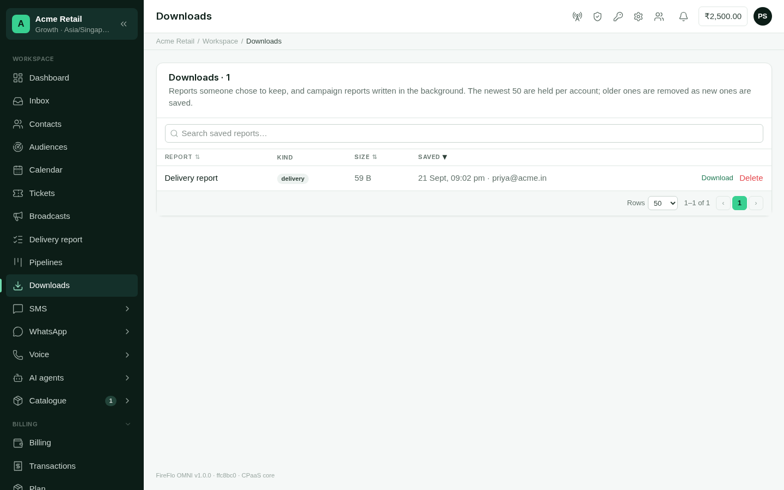Open the broadcast antenna icon in header
The width and height of the screenshot is (784, 490).
(x=577, y=16)
